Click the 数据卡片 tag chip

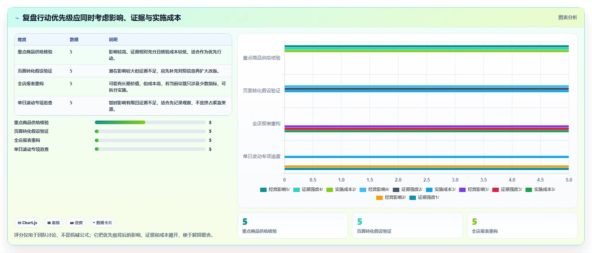pyautogui.click(x=102, y=223)
